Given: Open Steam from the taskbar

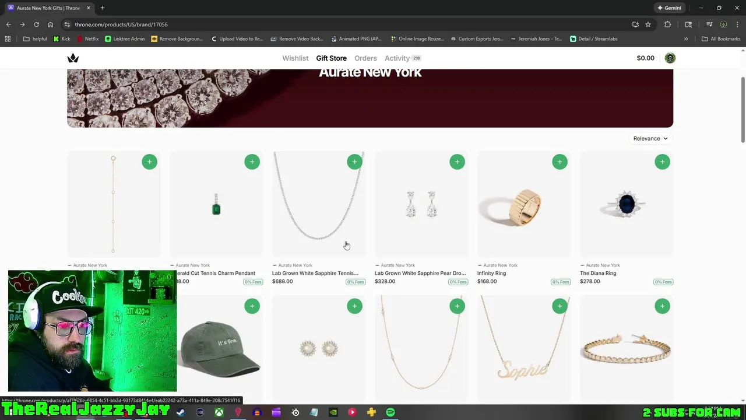Looking at the screenshot, I should coord(181,412).
